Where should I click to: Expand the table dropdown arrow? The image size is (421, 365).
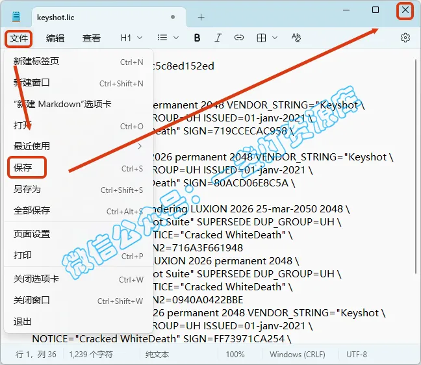275,38
